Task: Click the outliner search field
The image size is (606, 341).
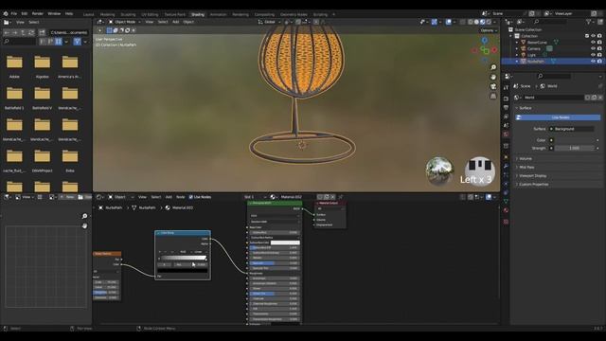Action: coord(550,22)
